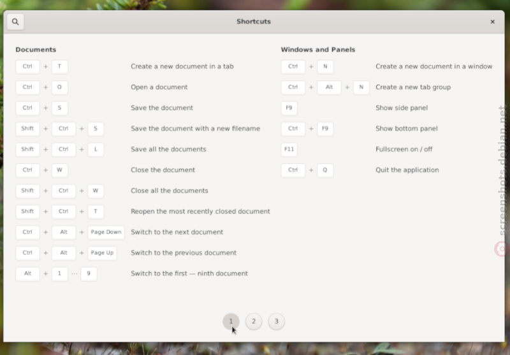510x355 pixels.
Task: Click the Alt keycap in new tab group row
Action: pos(329,87)
